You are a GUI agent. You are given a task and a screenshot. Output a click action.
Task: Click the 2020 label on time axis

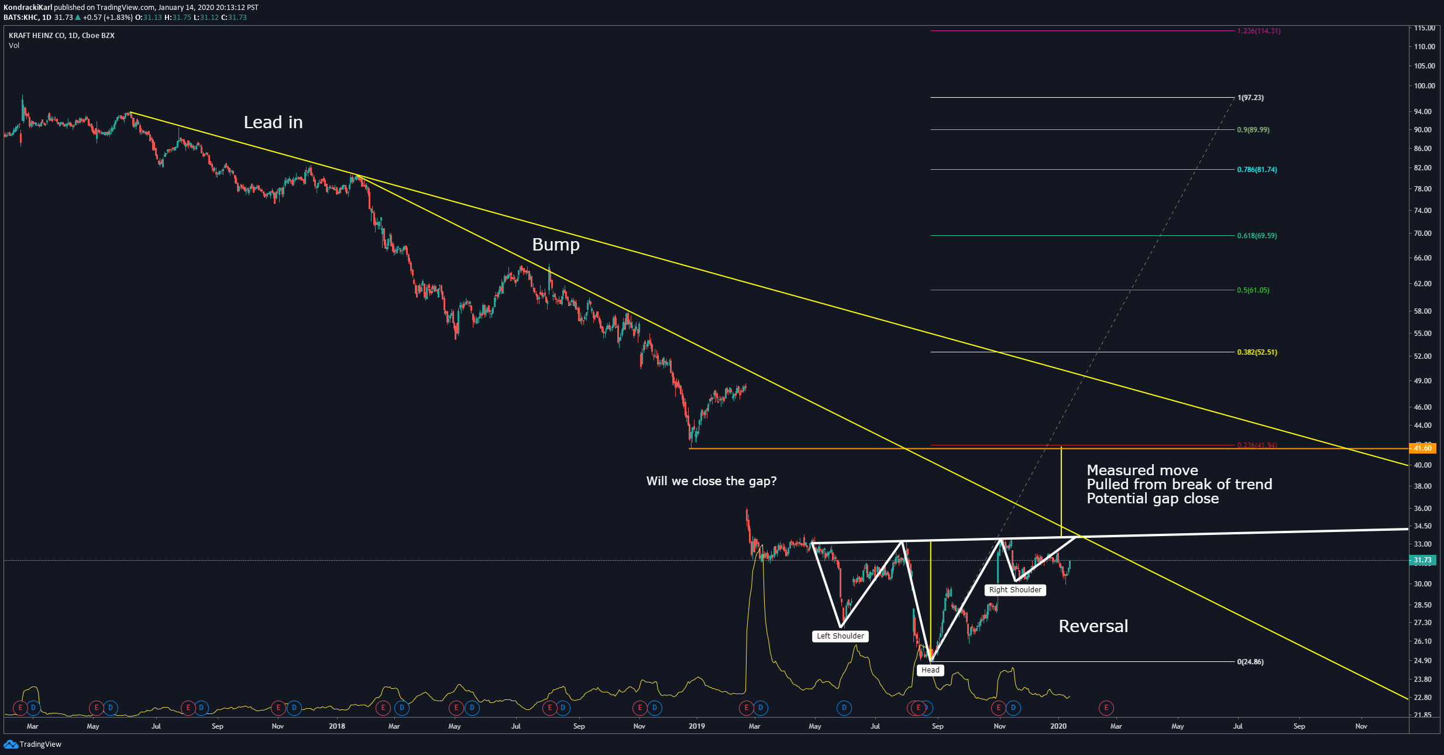click(x=1058, y=726)
